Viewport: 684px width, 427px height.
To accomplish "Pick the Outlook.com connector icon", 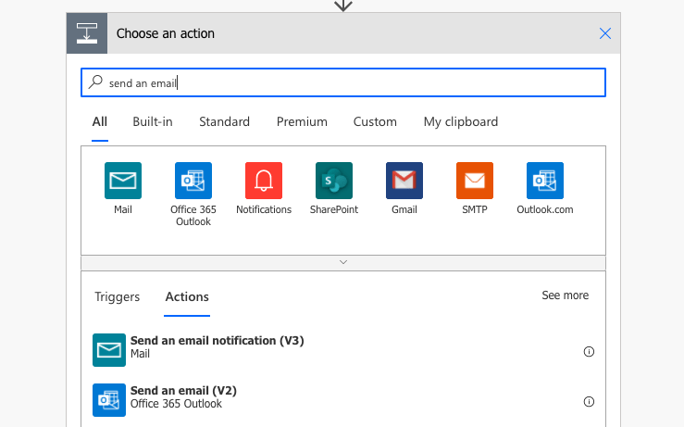I will 545,181.
